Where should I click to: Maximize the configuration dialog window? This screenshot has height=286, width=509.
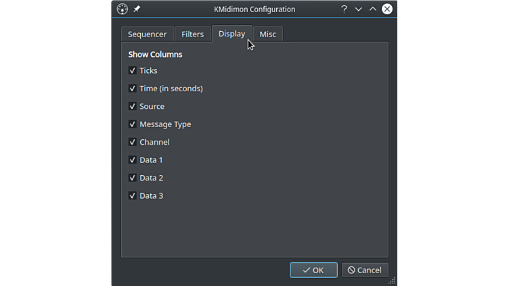click(x=373, y=9)
